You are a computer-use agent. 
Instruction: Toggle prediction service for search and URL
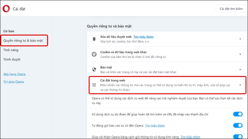pos(238,114)
